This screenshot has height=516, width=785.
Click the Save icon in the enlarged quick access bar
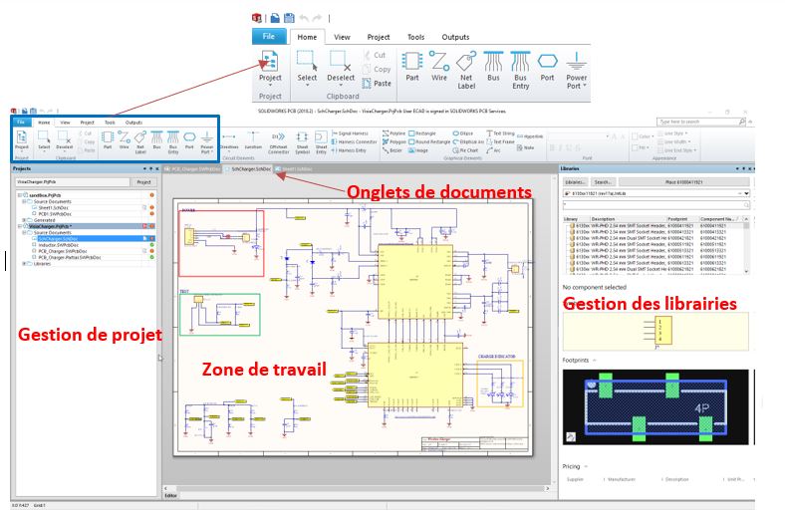pyautogui.click(x=289, y=18)
